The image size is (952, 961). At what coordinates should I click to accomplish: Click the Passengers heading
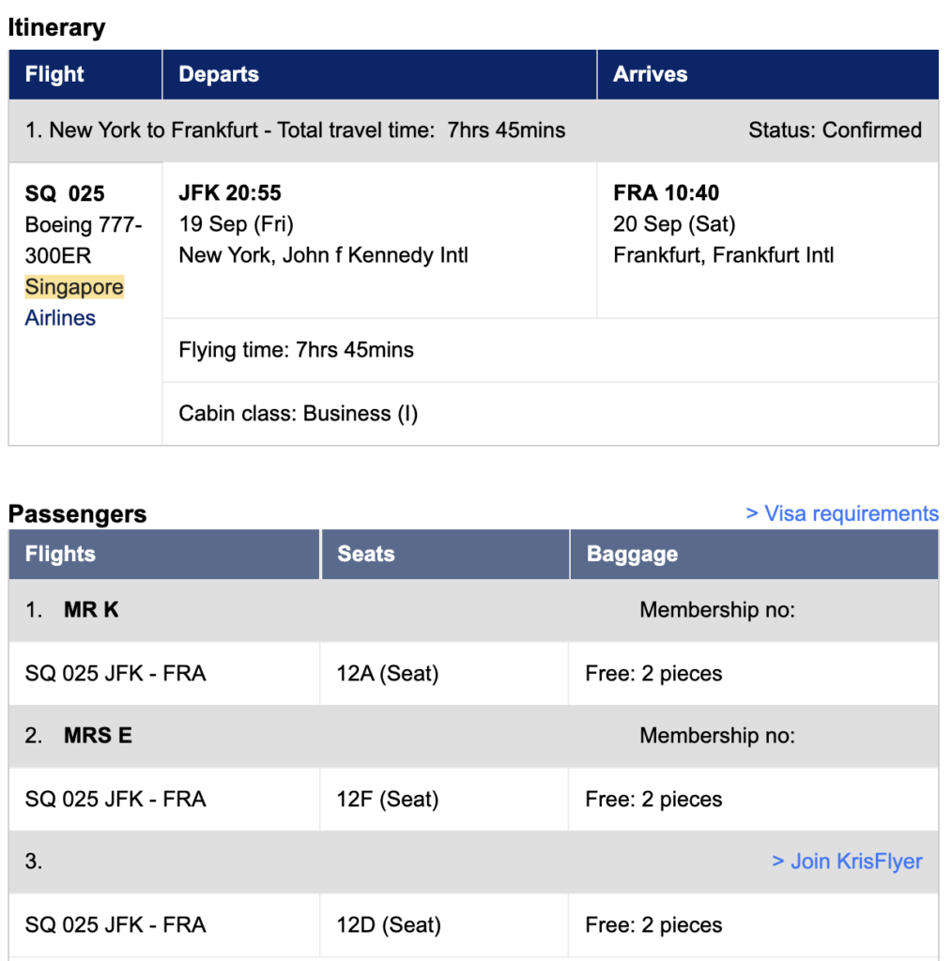point(77,513)
